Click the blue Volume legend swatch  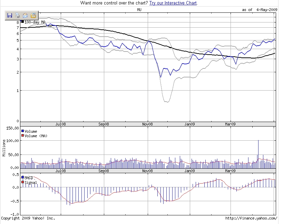(22, 131)
